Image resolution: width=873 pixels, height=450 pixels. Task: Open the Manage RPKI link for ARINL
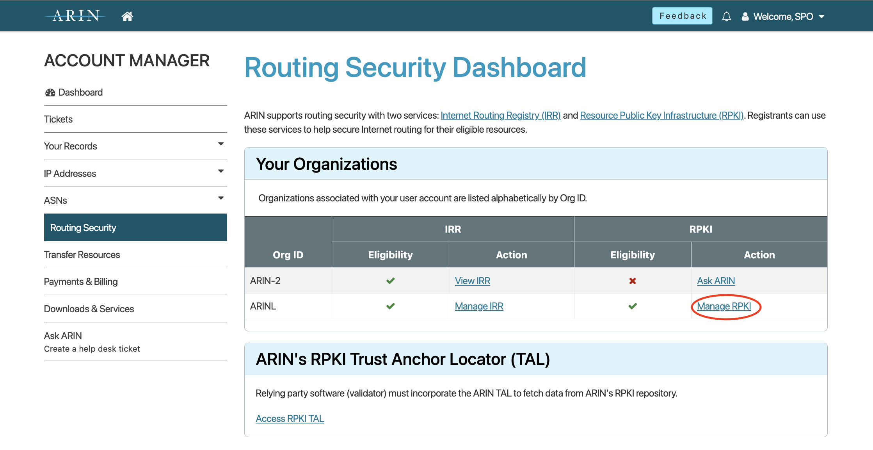725,306
